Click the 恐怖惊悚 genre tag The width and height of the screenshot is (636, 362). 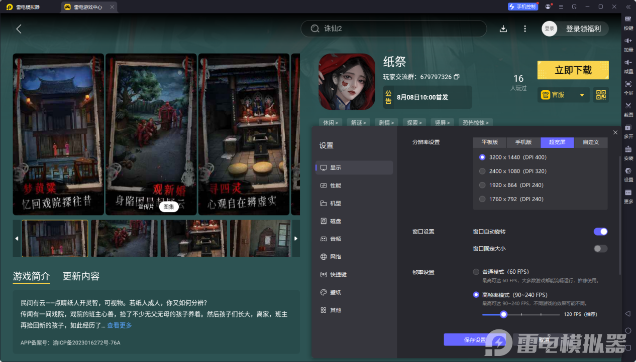pyautogui.click(x=475, y=122)
